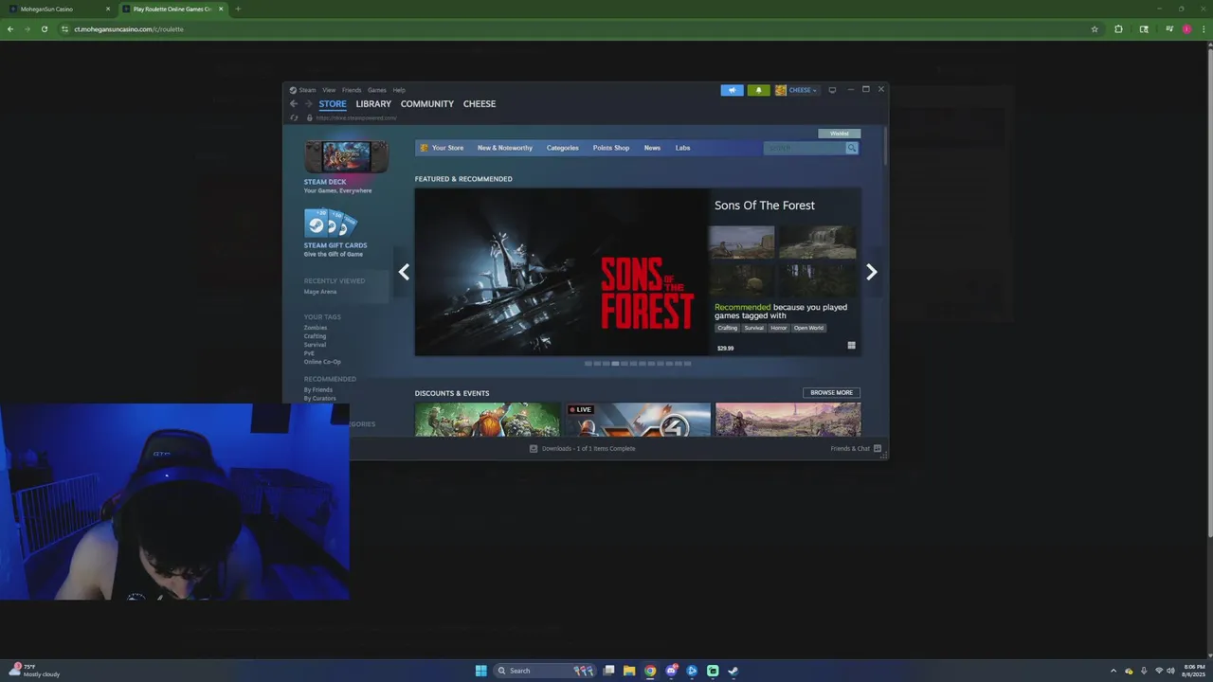The width and height of the screenshot is (1213, 682).
Task: Select the first Sons Of The Forest screenshot thumbnail
Action: pyautogui.click(x=741, y=242)
